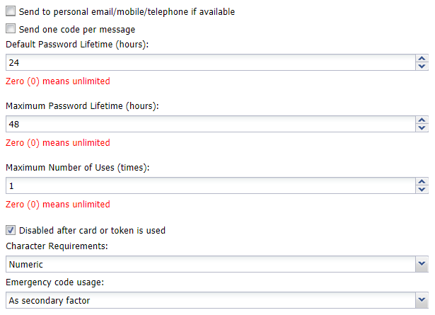This screenshot has width=435, height=315.
Task: Increase Maximum Number of Uses with up arrow
Action: [422, 182]
